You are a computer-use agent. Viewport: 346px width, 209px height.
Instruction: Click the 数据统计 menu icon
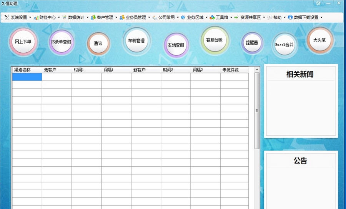[65, 17]
